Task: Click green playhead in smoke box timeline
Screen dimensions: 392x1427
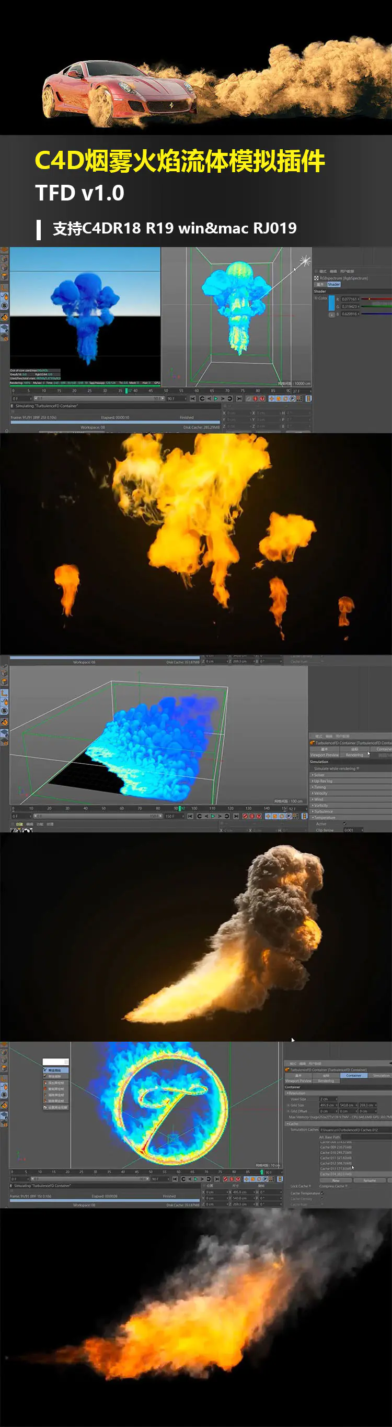Action: pos(180,809)
